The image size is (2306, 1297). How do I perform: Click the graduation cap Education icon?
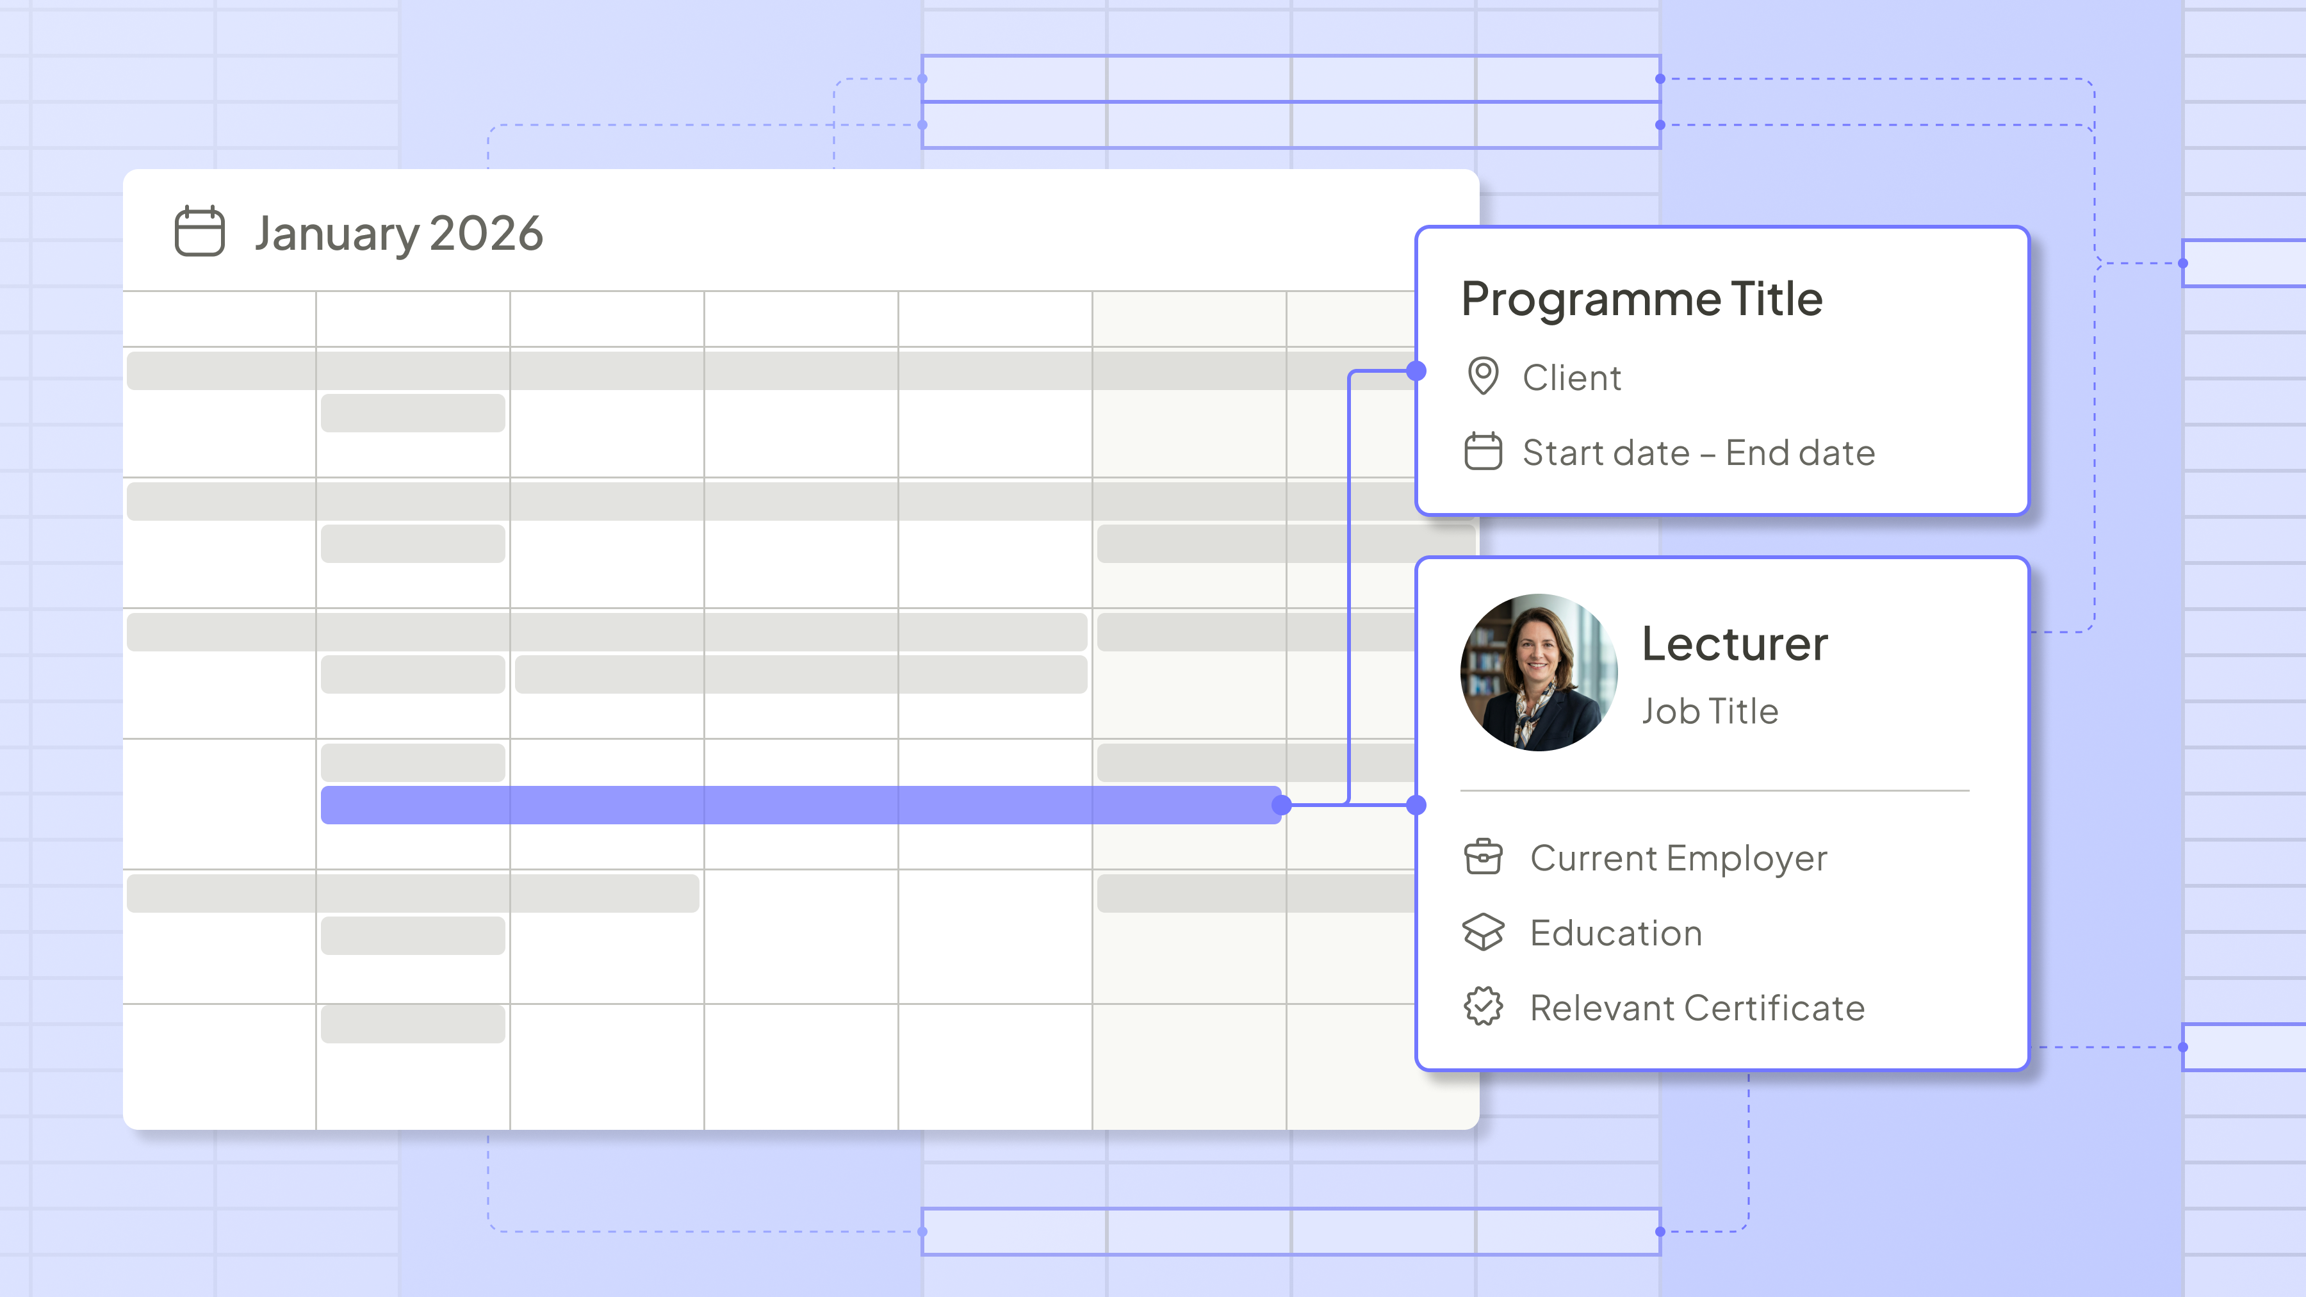1482,932
